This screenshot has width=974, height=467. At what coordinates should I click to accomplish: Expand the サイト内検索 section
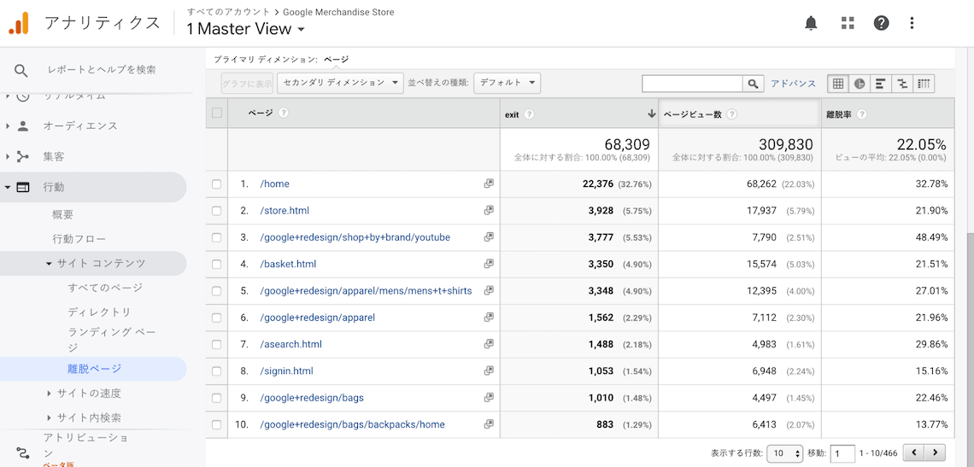coord(49,417)
